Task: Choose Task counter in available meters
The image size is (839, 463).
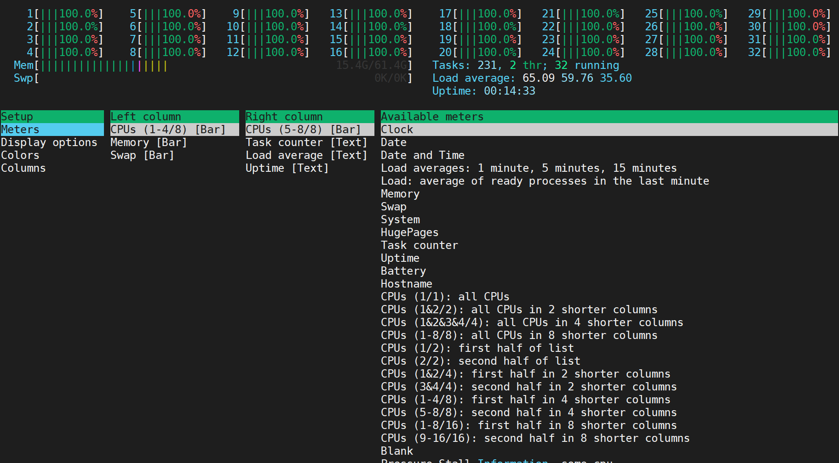Action: (419, 245)
